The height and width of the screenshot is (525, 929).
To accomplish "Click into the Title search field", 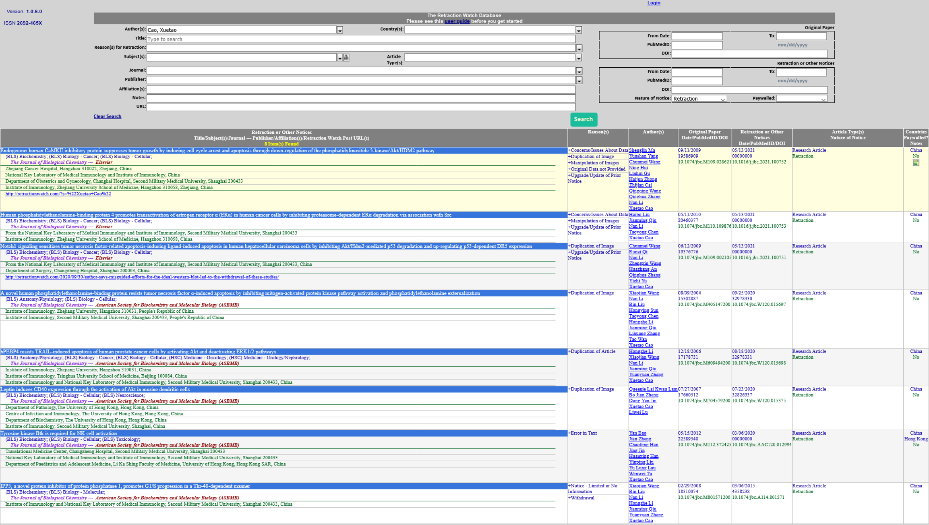I will click(361, 39).
